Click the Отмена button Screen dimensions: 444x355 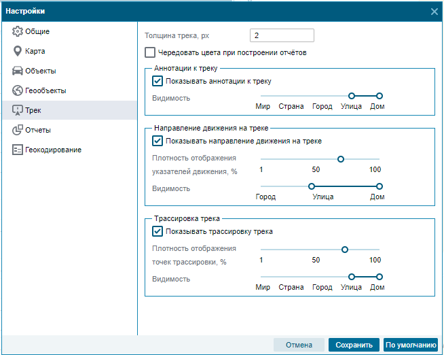tap(299, 345)
